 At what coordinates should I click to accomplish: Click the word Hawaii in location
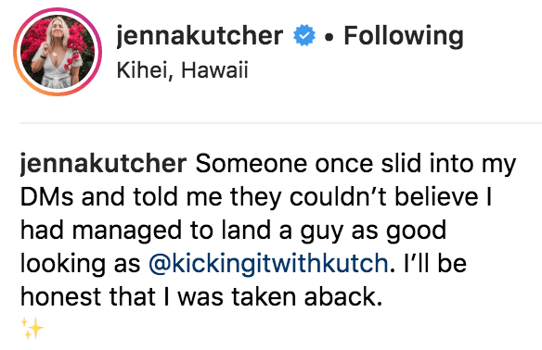pos(214,70)
